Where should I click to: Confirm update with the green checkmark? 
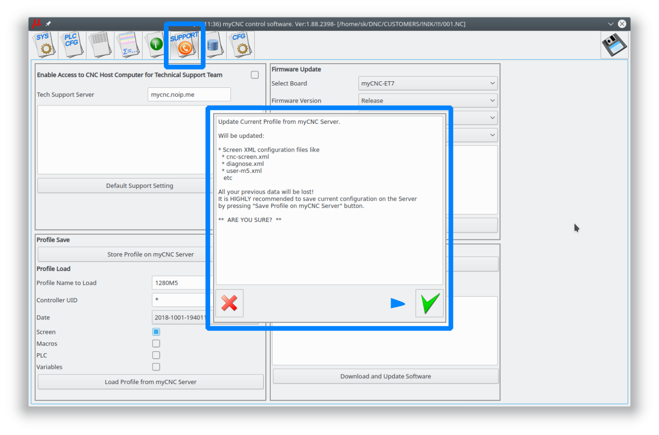[x=429, y=303]
